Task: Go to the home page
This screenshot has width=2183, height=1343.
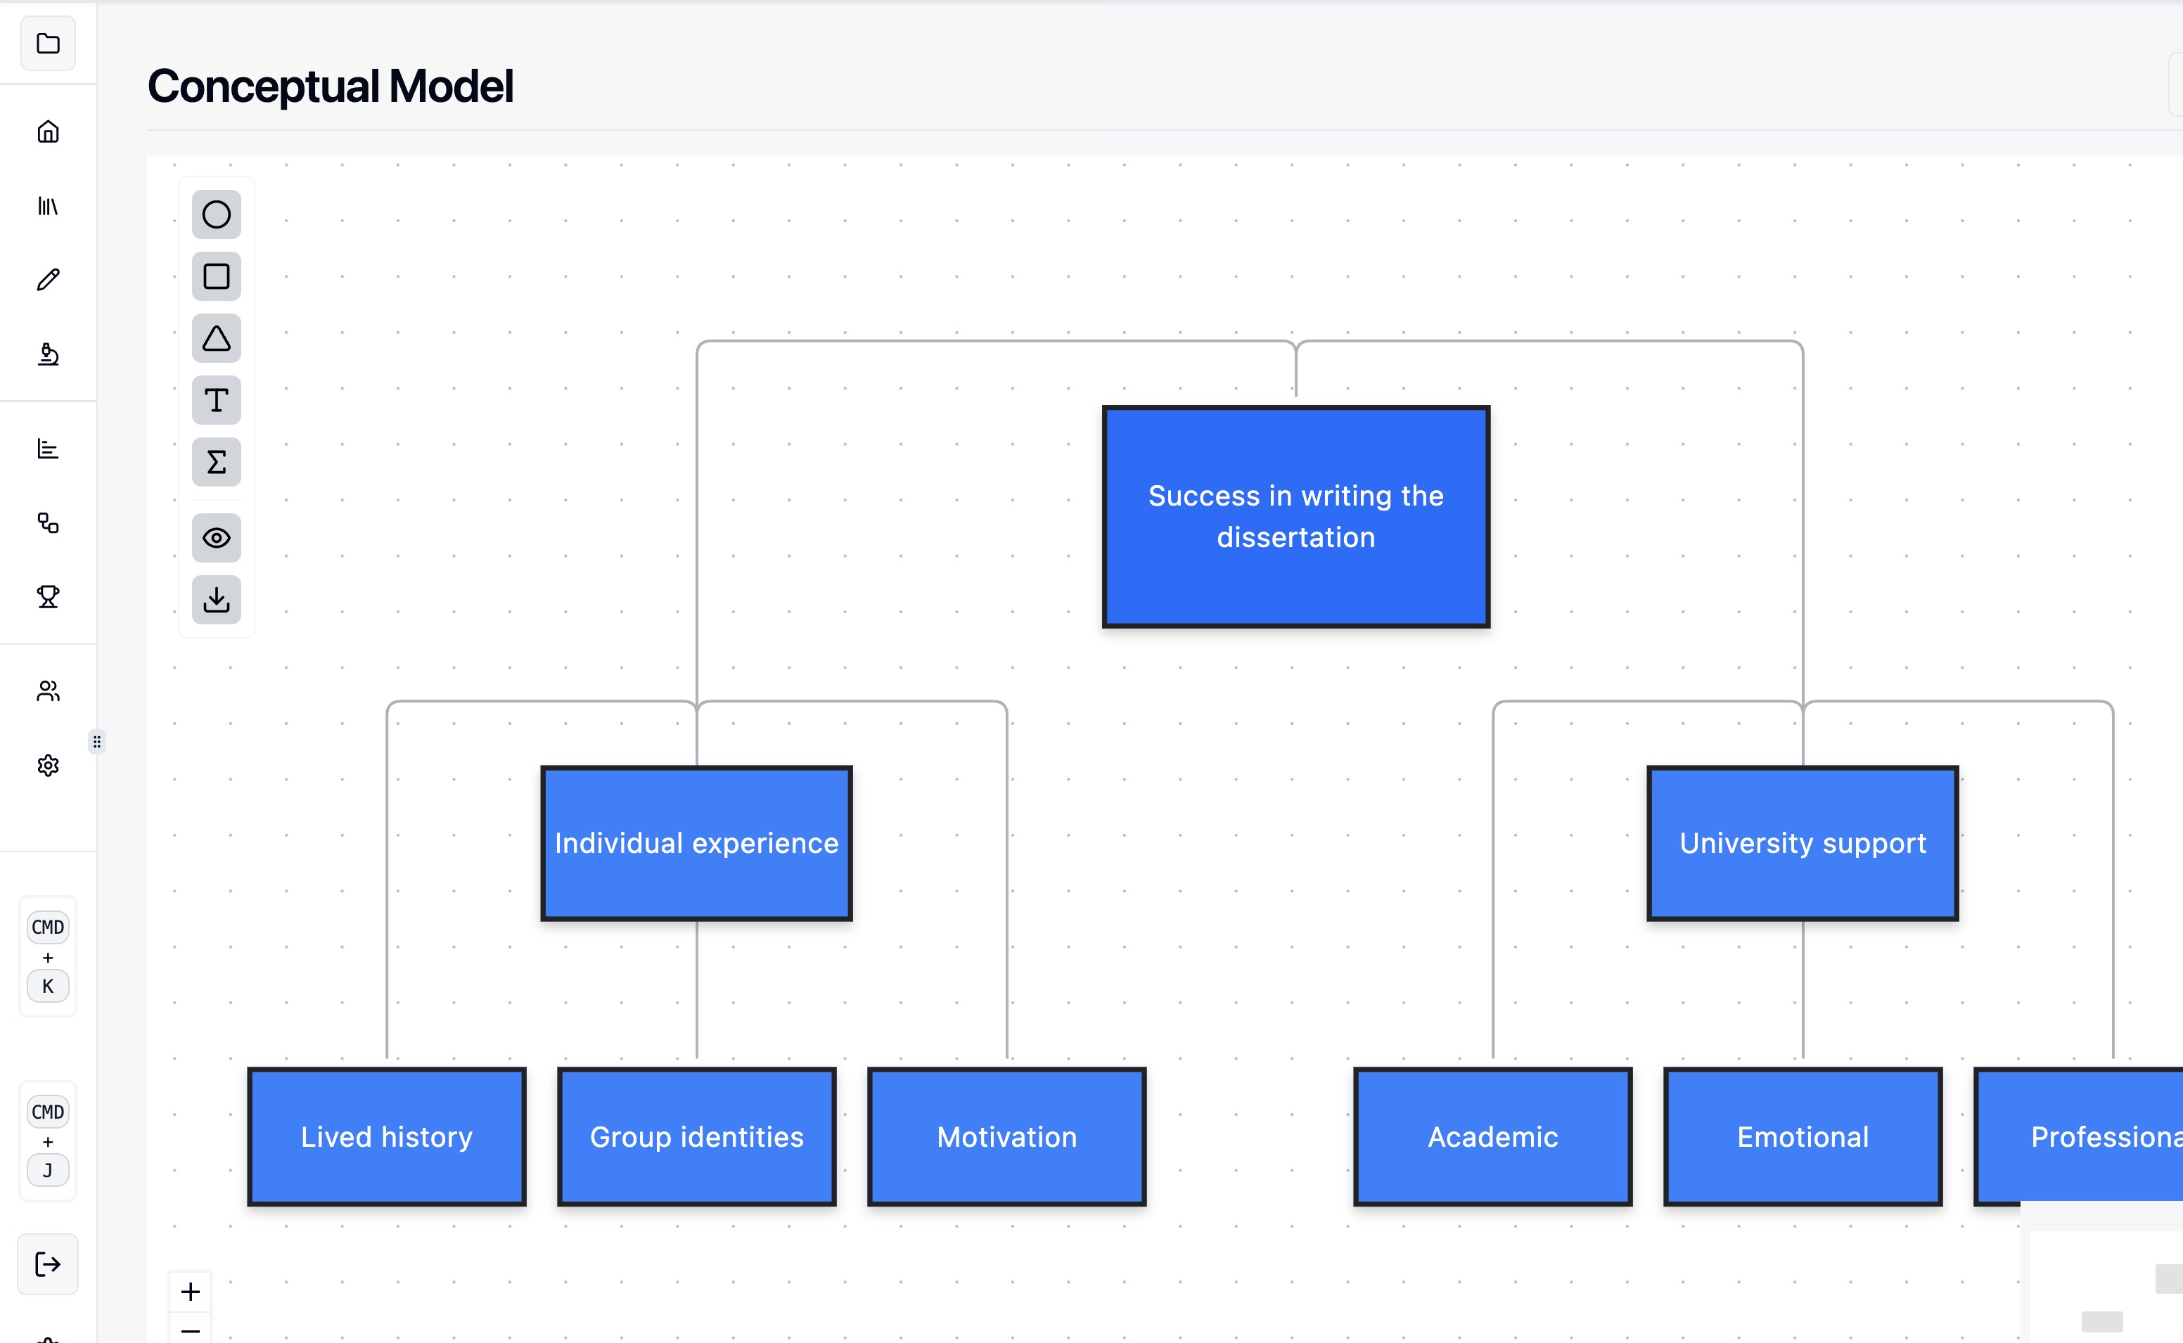Action: tap(48, 131)
